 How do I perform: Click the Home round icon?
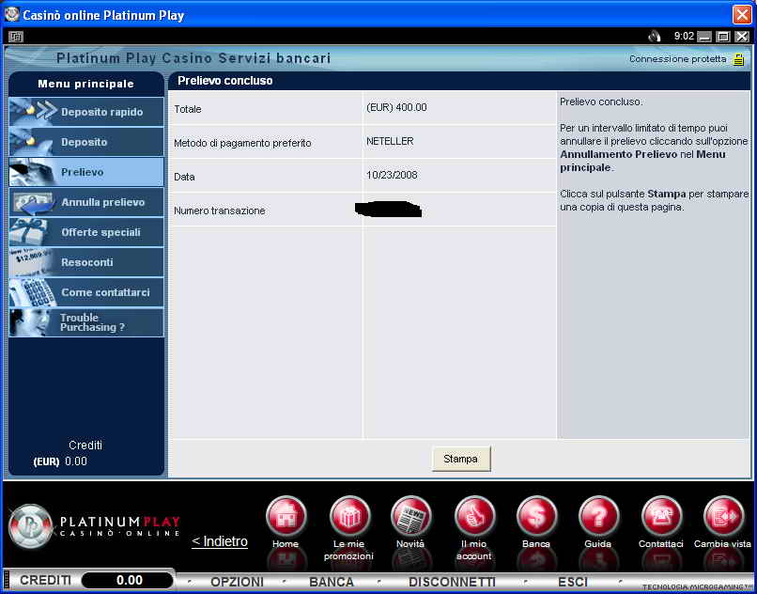(286, 516)
